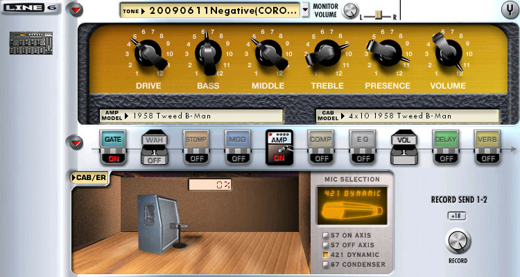
Task: Select the Mod effect block
Action: click(x=237, y=139)
